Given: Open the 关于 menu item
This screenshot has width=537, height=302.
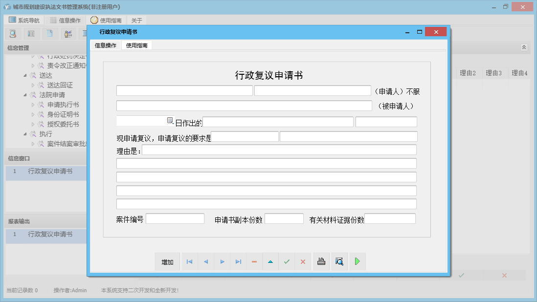Looking at the screenshot, I should pos(137,21).
